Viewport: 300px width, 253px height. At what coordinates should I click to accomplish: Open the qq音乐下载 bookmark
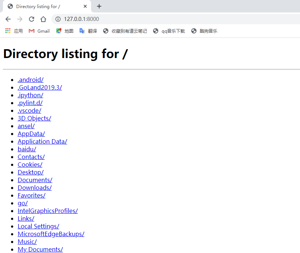pyautogui.click(x=169, y=31)
